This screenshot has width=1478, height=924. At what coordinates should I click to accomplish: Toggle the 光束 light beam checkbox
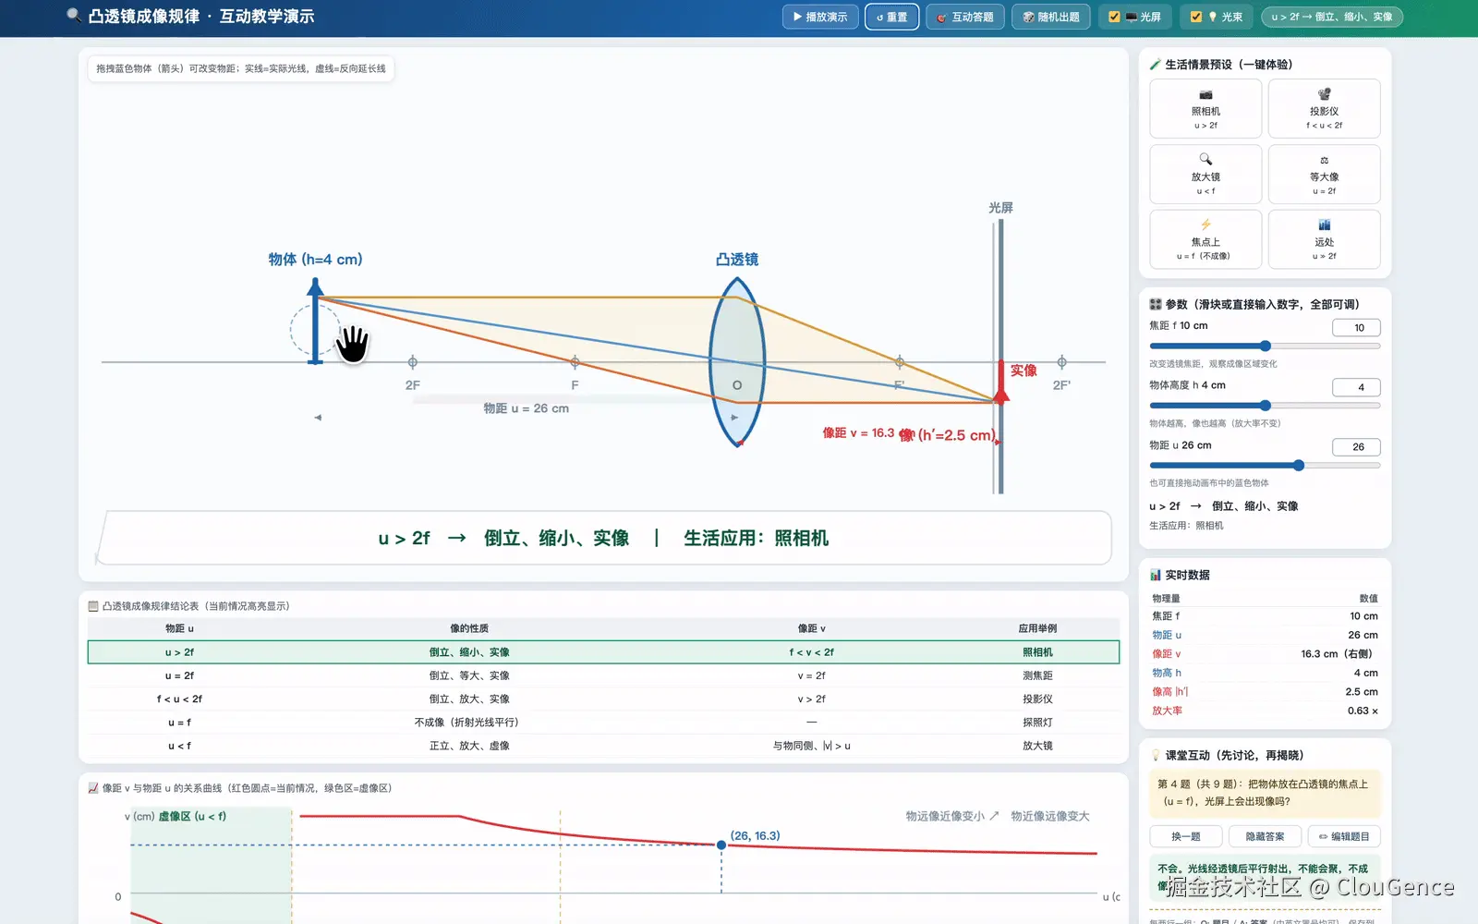pyautogui.click(x=1196, y=17)
